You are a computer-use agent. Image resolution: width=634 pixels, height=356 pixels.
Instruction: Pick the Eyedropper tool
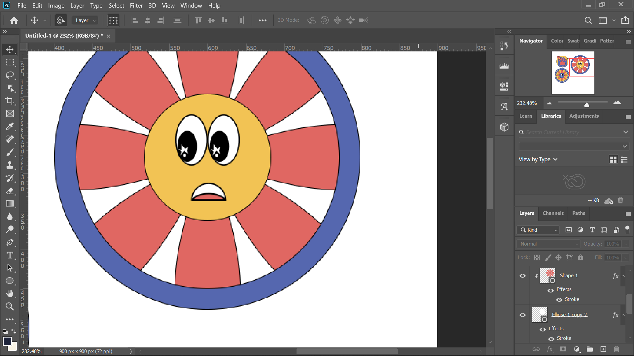(10, 126)
